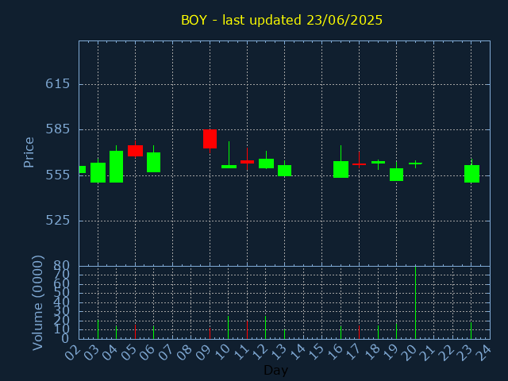The width and height of the screenshot is (508, 381).
Task: Click the day 24 x-axis label
Action: click(x=483, y=352)
